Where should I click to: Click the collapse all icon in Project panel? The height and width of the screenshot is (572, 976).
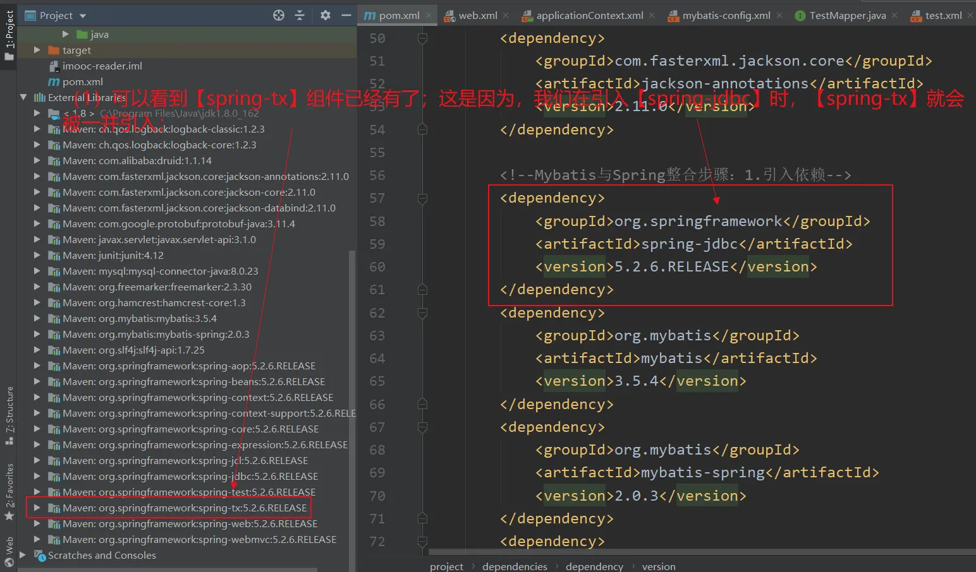(300, 15)
